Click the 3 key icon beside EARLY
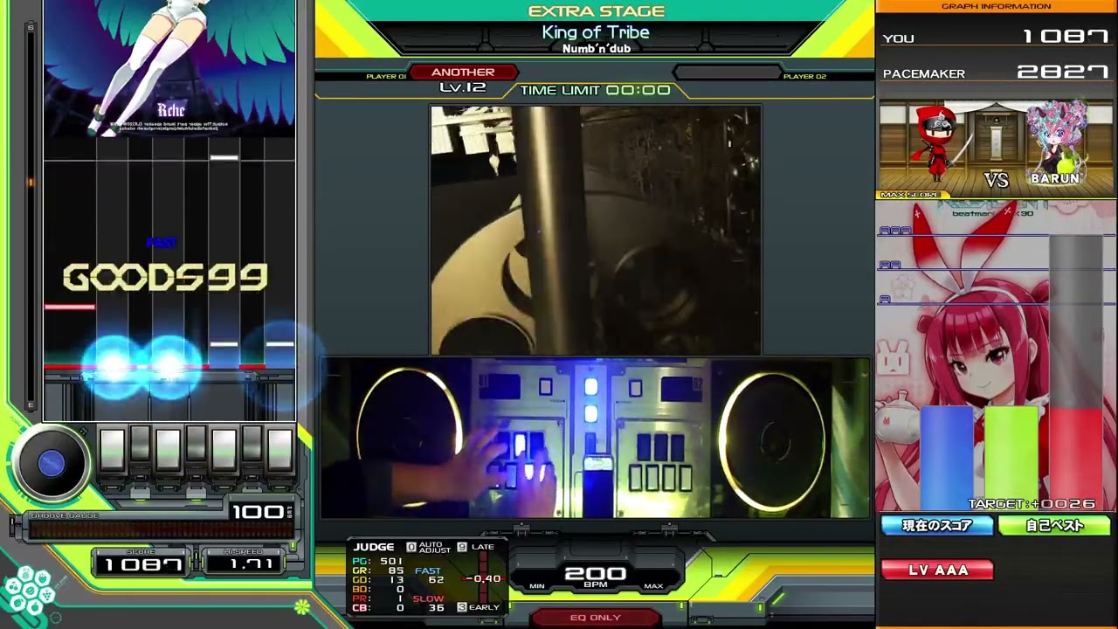This screenshot has width=1118, height=629. click(462, 606)
